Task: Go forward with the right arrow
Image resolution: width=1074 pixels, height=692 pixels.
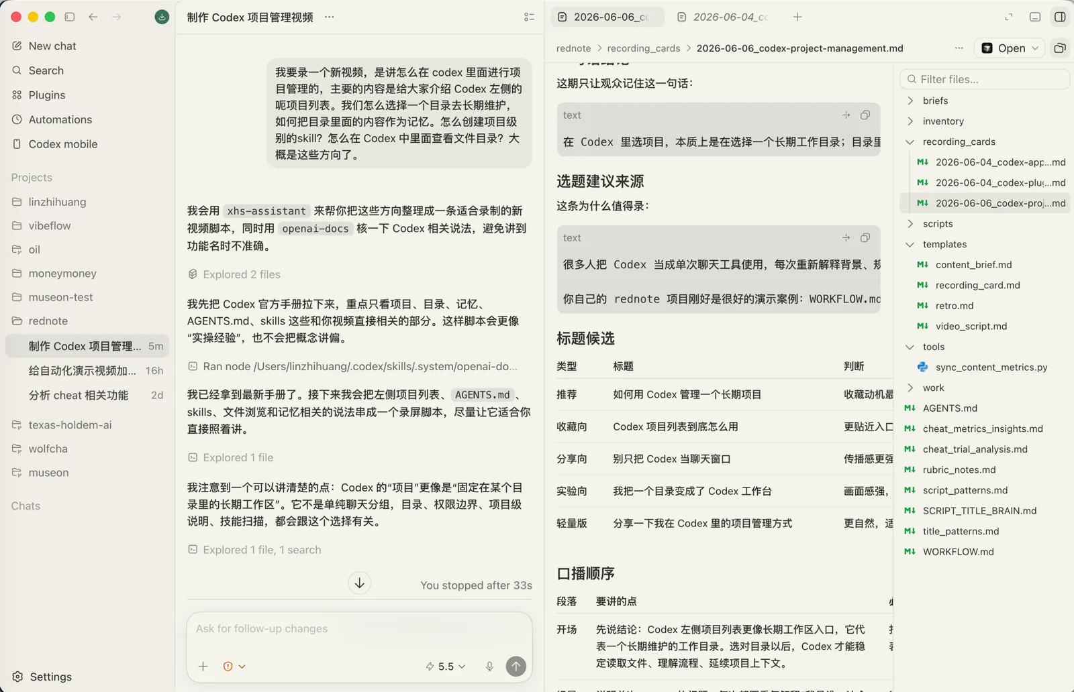Action: click(117, 17)
